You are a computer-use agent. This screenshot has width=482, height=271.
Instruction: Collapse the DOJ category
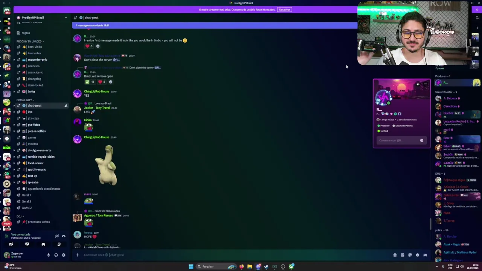[20, 216]
